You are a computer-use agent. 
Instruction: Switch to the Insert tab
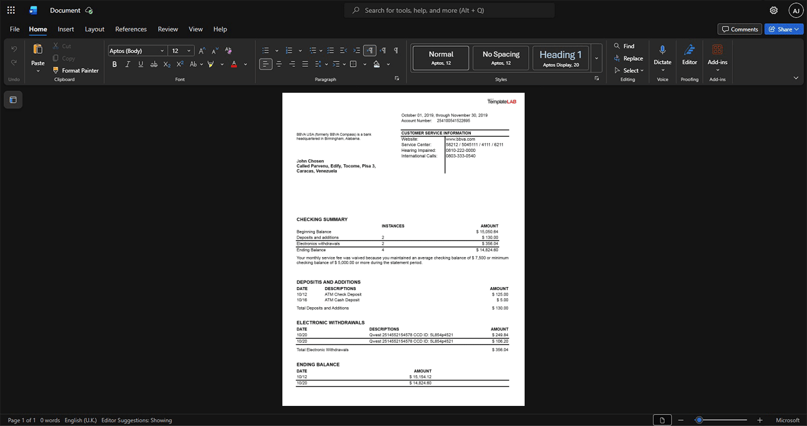coord(66,29)
